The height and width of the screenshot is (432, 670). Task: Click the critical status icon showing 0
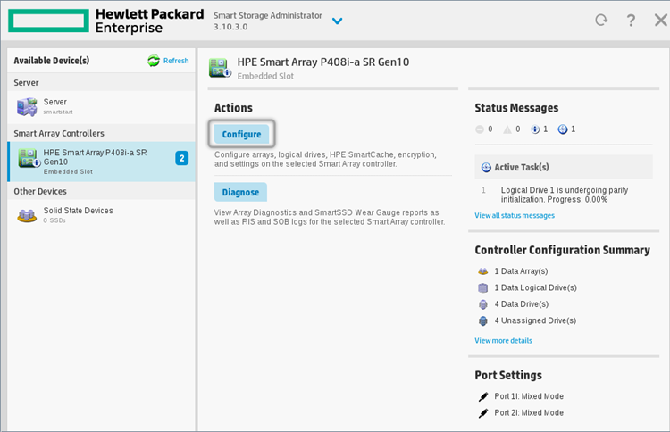(480, 129)
